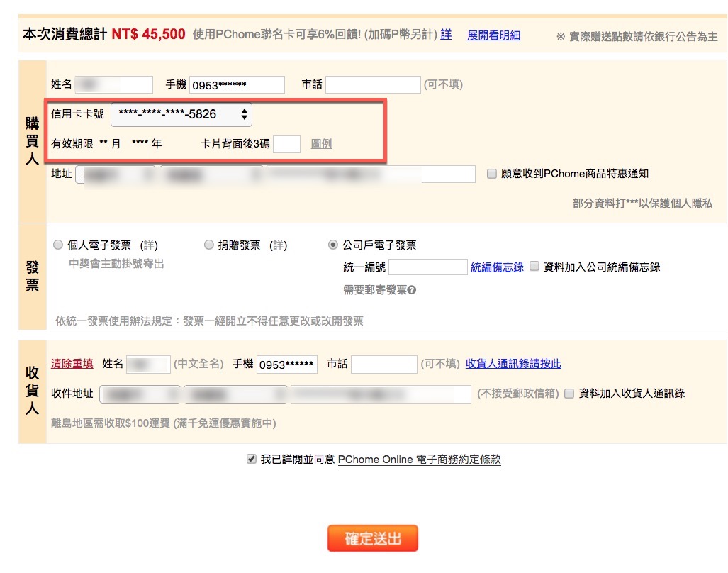This screenshot has height=573, width=728.
Task: Open the 圖例 card back example link
Action: (x=321, y=144)
